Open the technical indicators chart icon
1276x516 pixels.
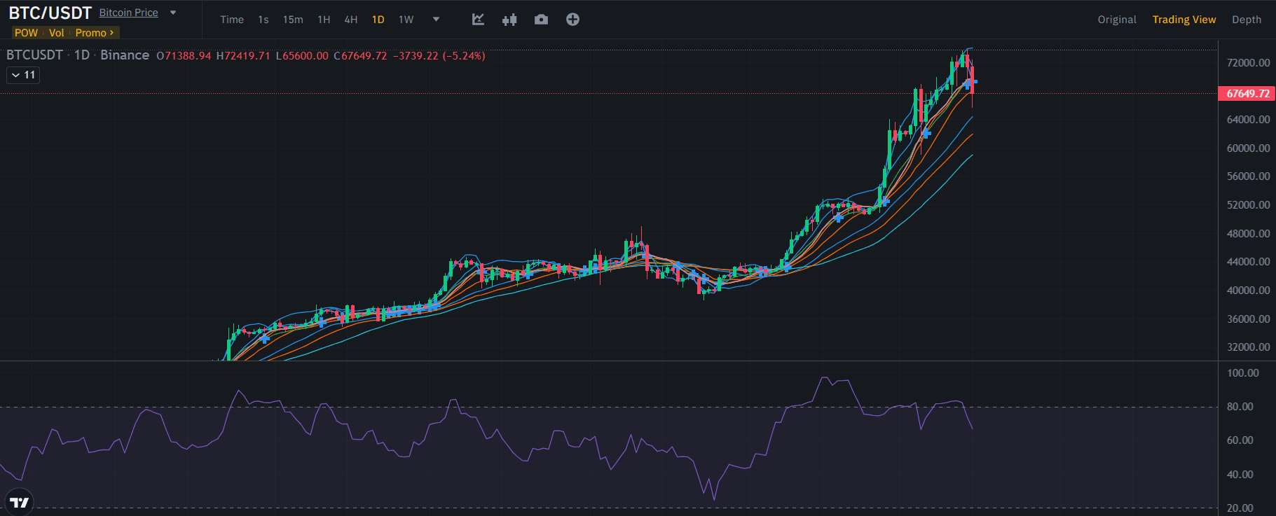(x=478, y=20)
